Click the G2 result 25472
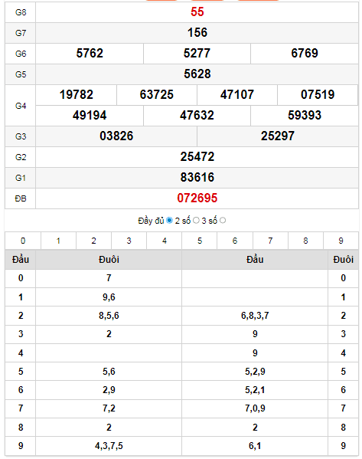The image size is (362, 459). pyautogui.click(x=197, y=156)
